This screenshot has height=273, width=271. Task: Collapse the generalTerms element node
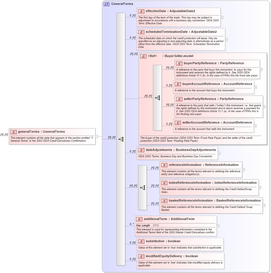click(97, 136)
